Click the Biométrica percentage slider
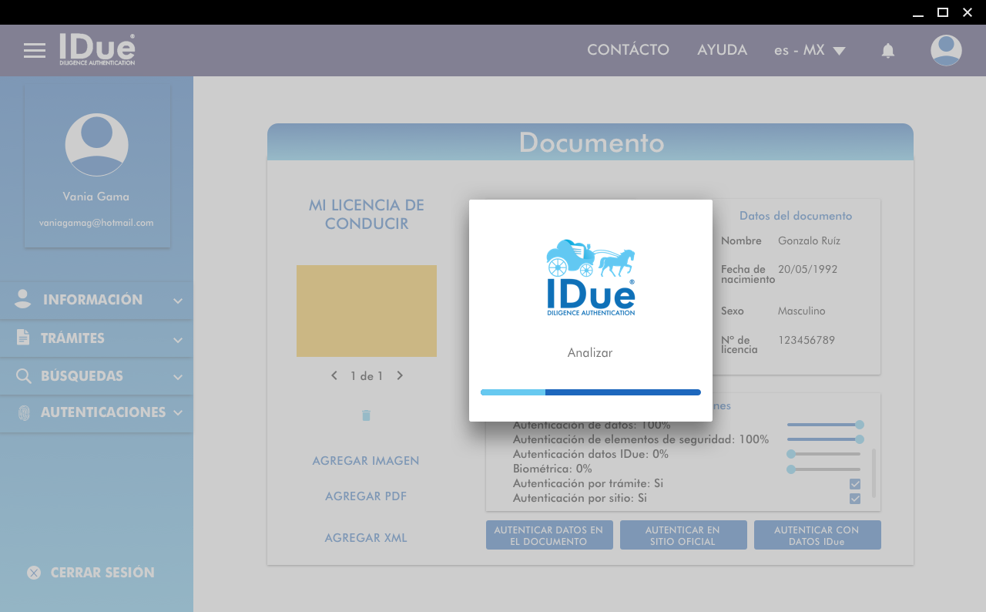Screen dimensions: 986x612 [824, 469]
